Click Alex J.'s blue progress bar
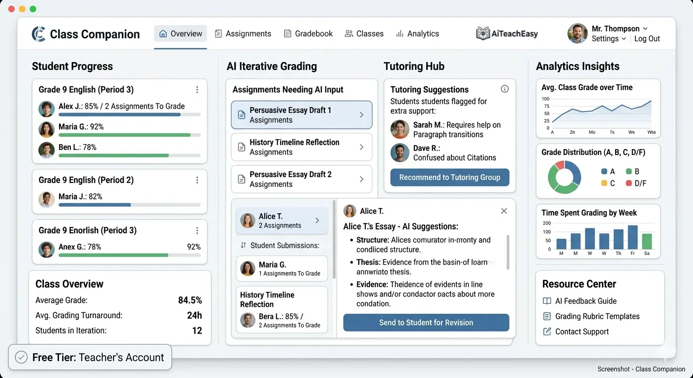 tap(119, 115)
